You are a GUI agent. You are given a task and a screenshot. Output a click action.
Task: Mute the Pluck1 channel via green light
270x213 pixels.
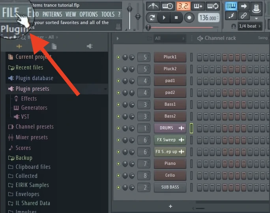pos(118,57)
